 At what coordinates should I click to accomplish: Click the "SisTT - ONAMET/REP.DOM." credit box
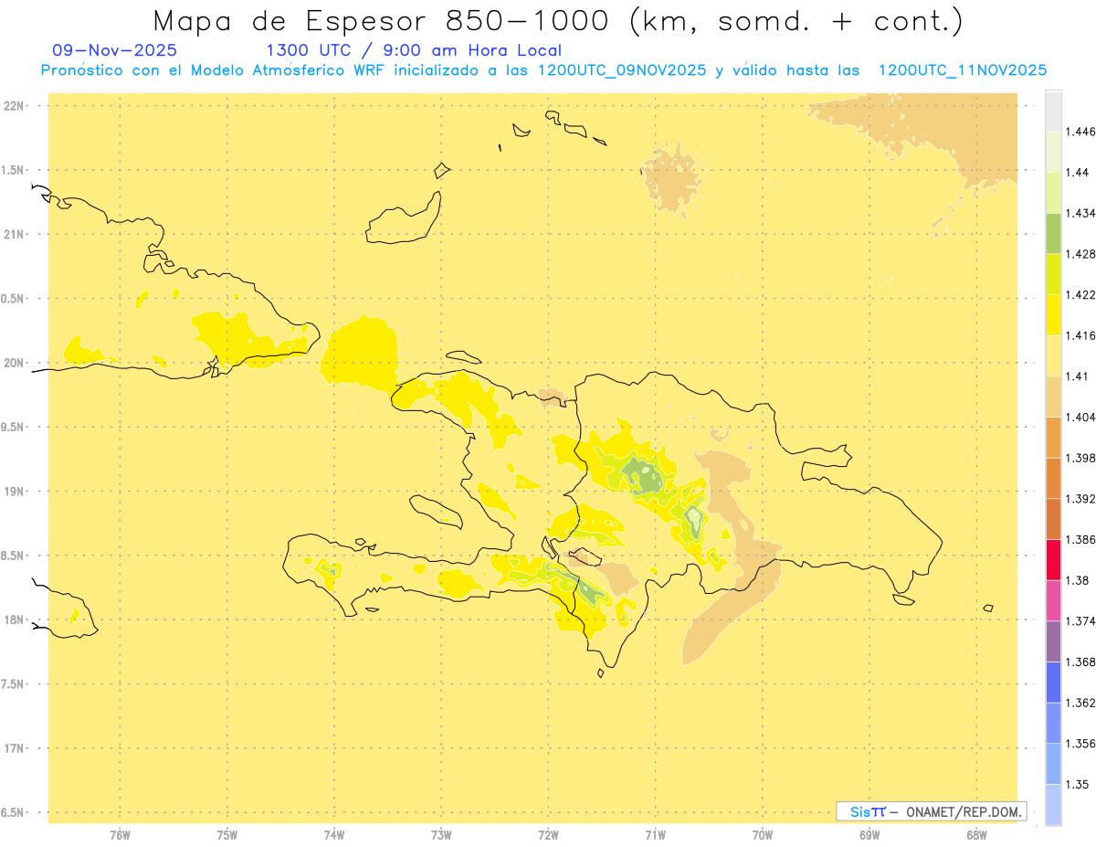(932, 811)
